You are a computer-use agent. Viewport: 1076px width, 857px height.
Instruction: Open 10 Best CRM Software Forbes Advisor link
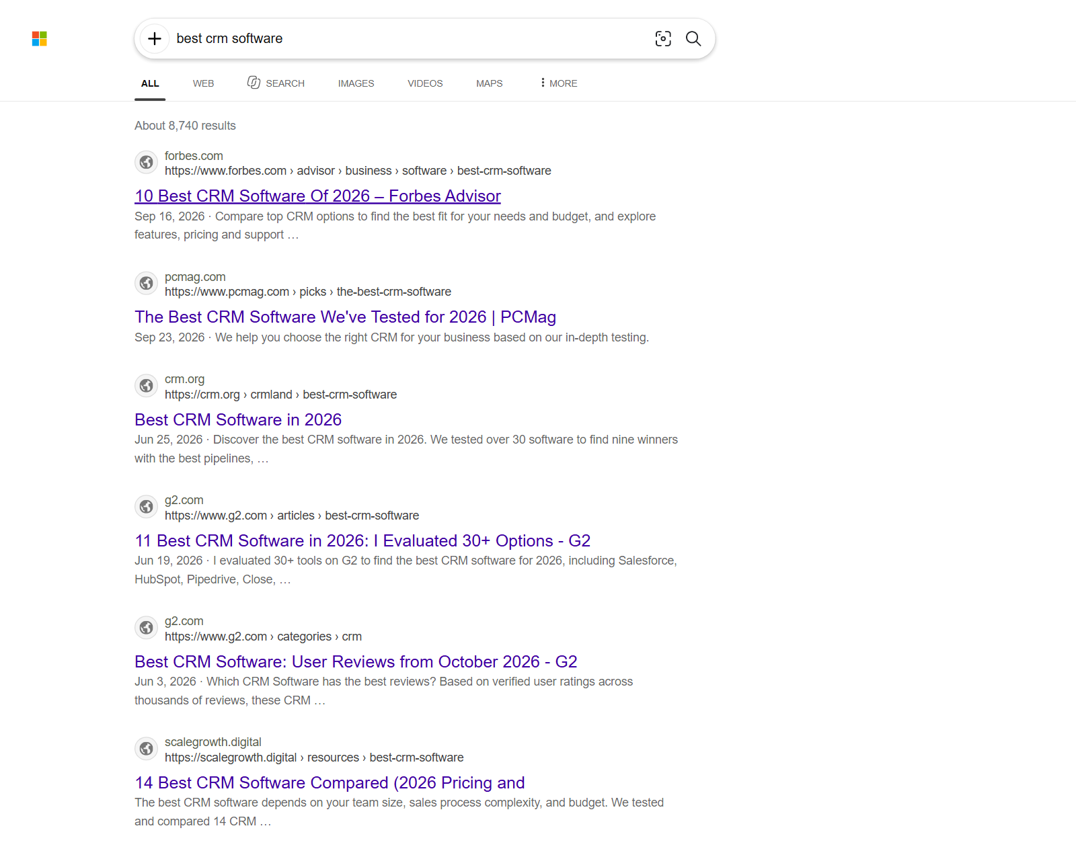(x=317, y=196)
